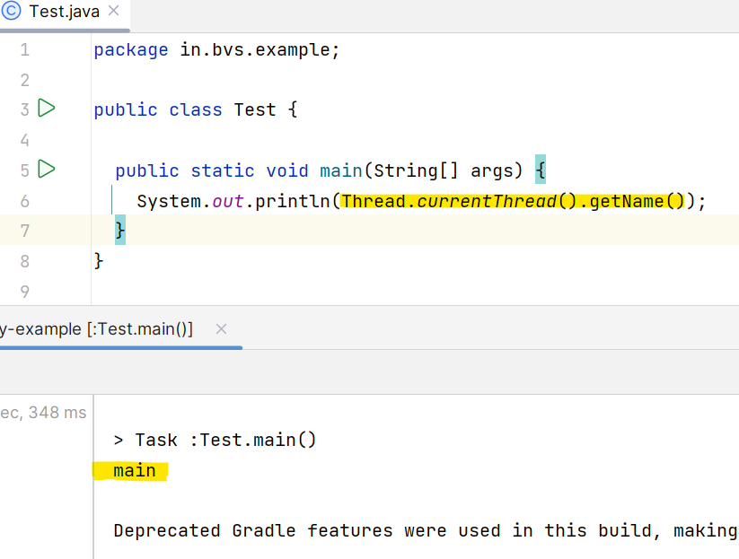Viewport: 739px width, 559px height.
Task: Run main method from the line 5 gutter arrow
Action: coord(46,169)
